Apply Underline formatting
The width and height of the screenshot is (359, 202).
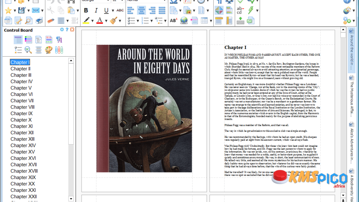[x=106, y=10]
